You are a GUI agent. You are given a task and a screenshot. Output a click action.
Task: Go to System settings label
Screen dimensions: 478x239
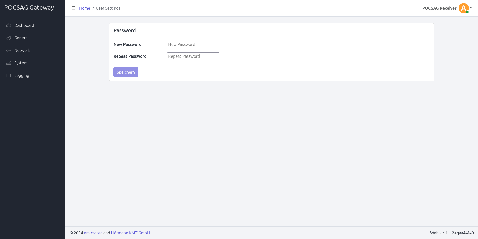pyautogui.click(x=21, y=63)
